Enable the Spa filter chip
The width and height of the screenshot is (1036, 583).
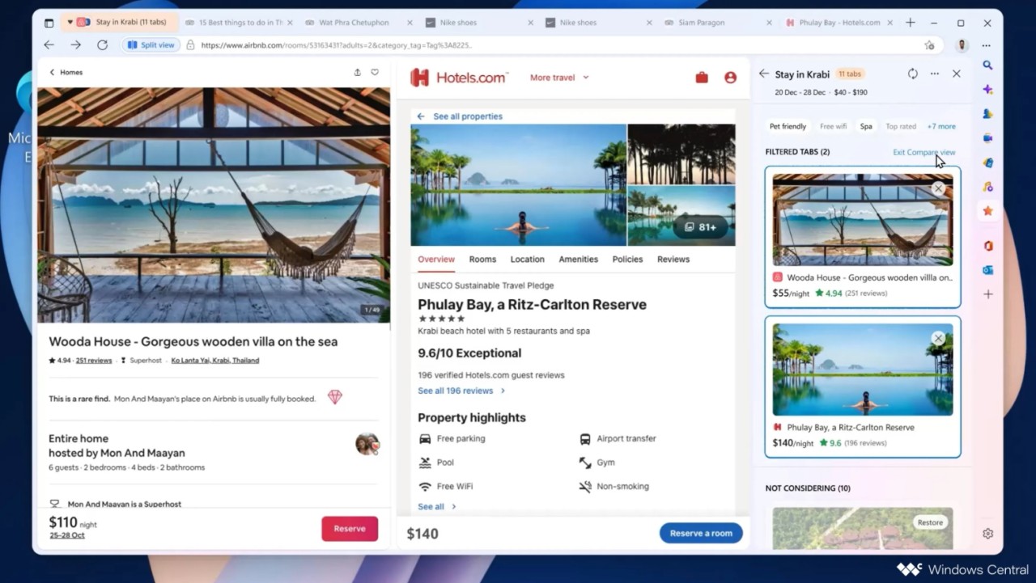coord(865,126)
